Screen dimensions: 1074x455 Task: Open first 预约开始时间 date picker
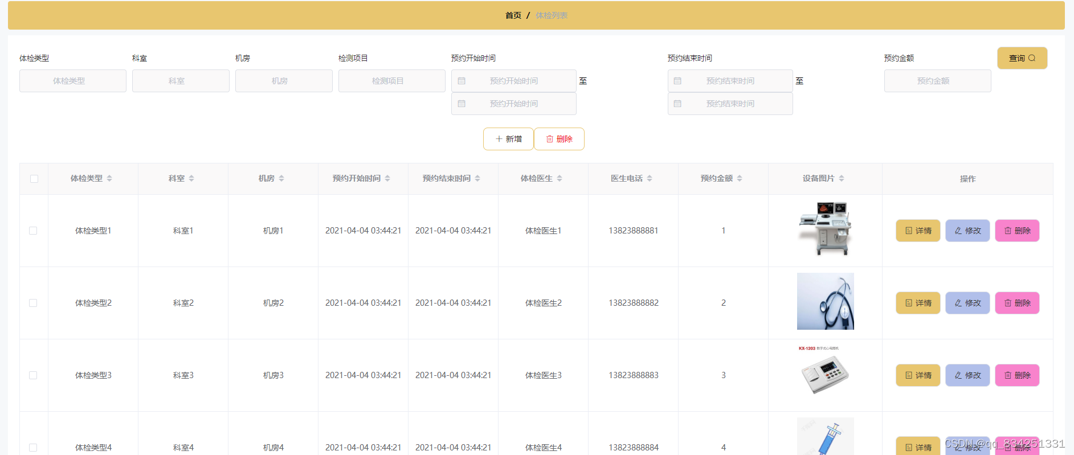(513, 81)
